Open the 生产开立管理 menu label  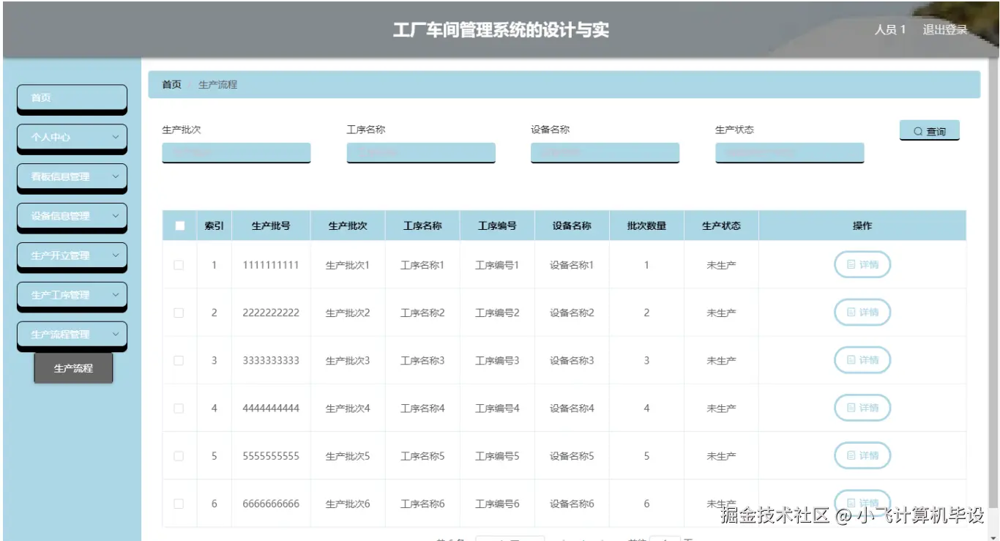[60, 255]
